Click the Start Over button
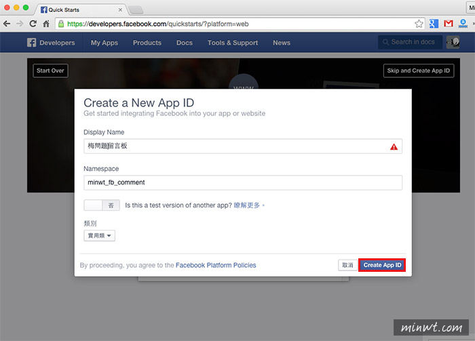This screenshot has width=475, height=341. (x=50, y=71)
